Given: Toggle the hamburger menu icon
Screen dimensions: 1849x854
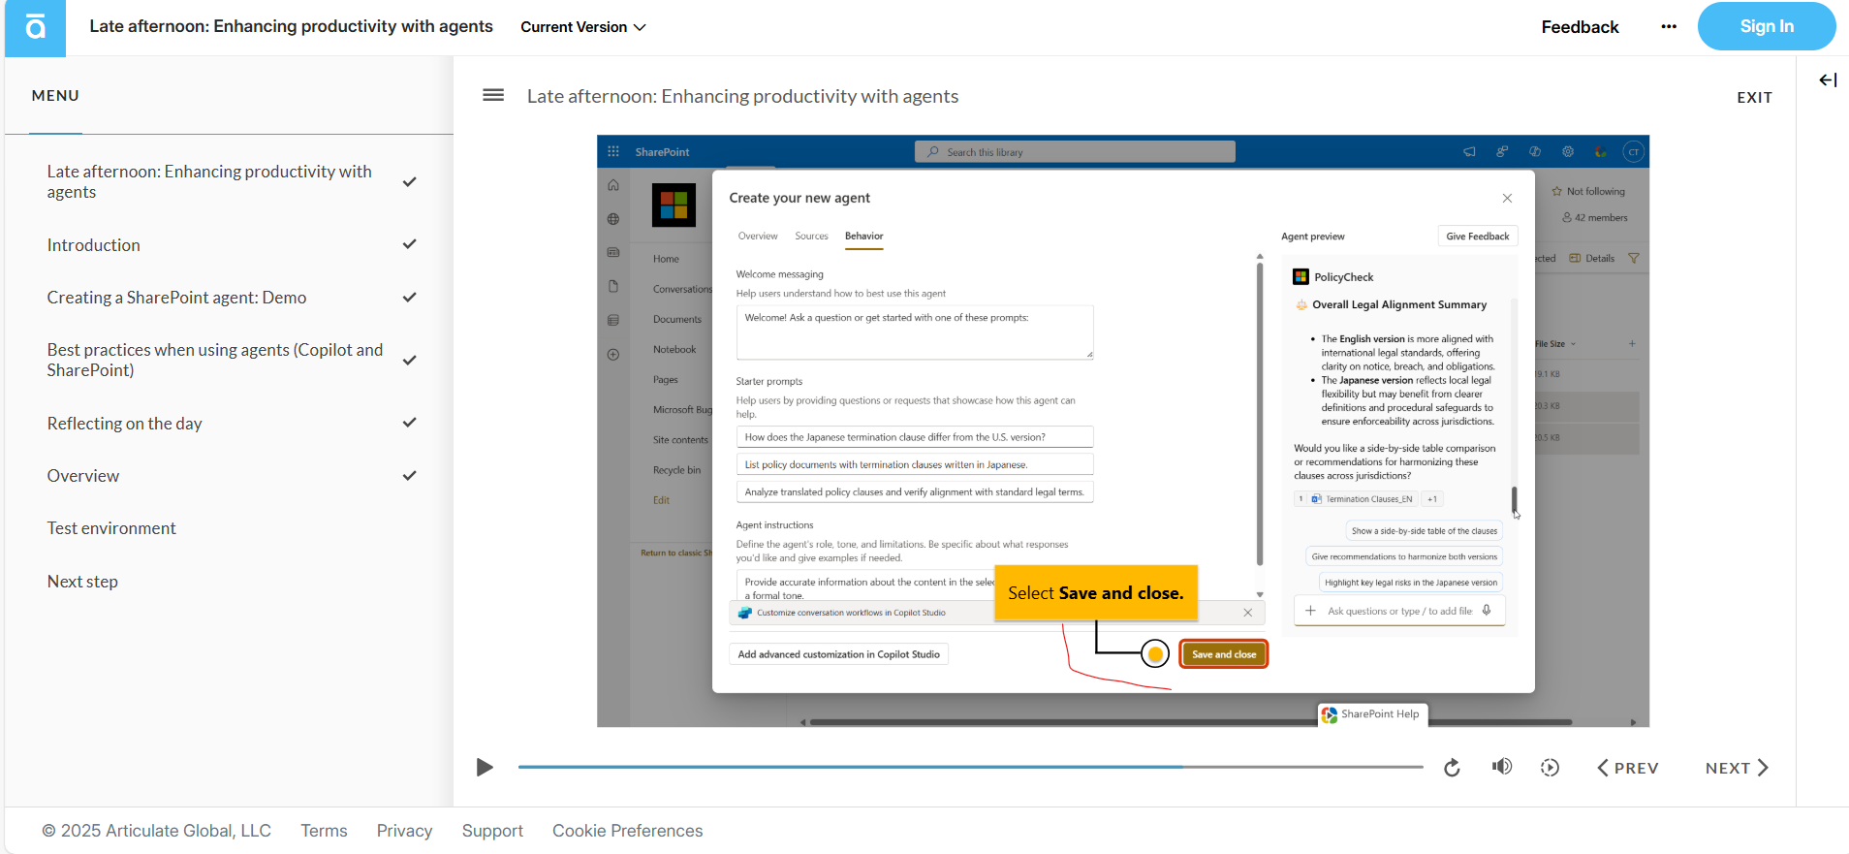Looking at the screenshot, I should (493, 95).
